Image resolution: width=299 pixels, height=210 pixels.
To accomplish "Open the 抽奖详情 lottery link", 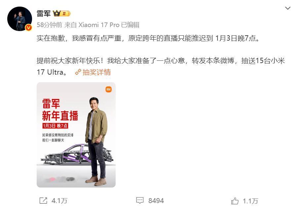I will pyautogui.click(x=97, y=72).
